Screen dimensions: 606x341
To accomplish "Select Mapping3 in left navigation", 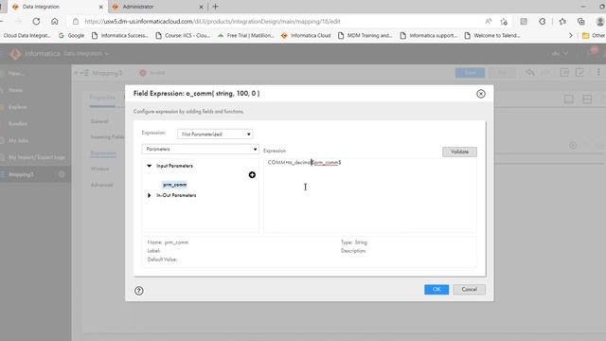I will pyautogui.click(x=21, y=174).
